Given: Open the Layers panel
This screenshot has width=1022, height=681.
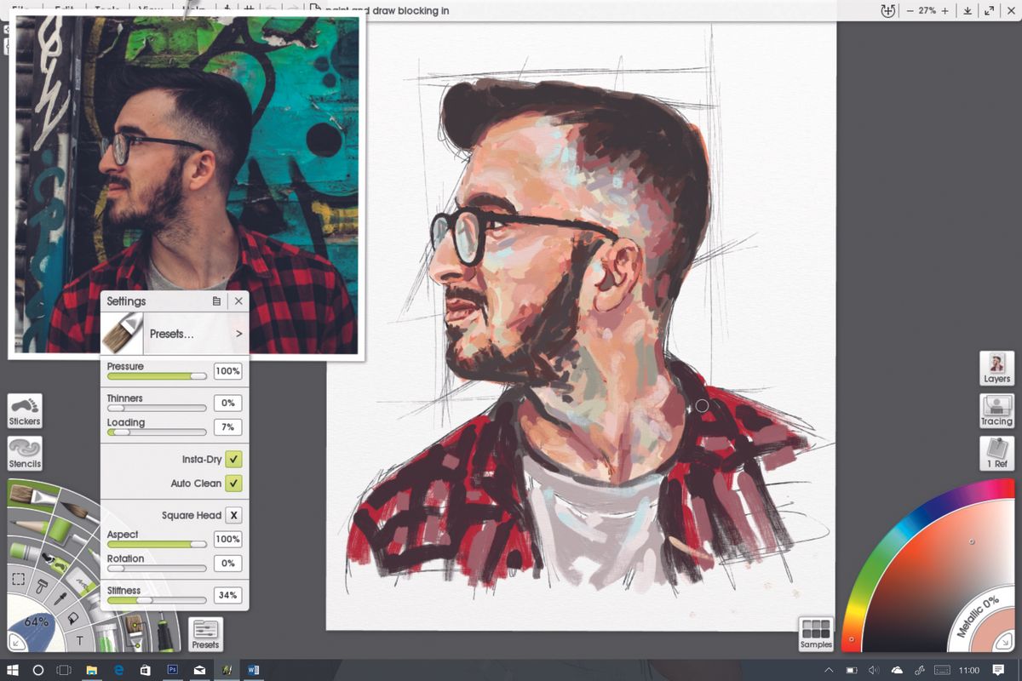Looking at the screenshot, I should 996,369.
